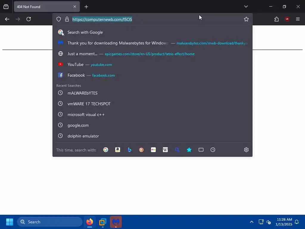This screenshot has height=229, width=305.
Task: Select recent search google.com
Action: pos(152,125)
